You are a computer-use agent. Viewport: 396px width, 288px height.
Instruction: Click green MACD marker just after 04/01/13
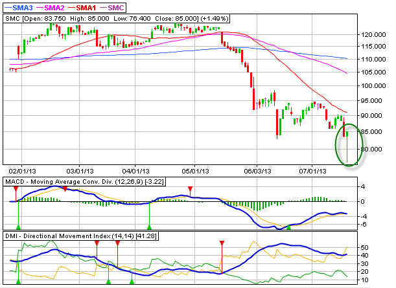tap(150, 227)
